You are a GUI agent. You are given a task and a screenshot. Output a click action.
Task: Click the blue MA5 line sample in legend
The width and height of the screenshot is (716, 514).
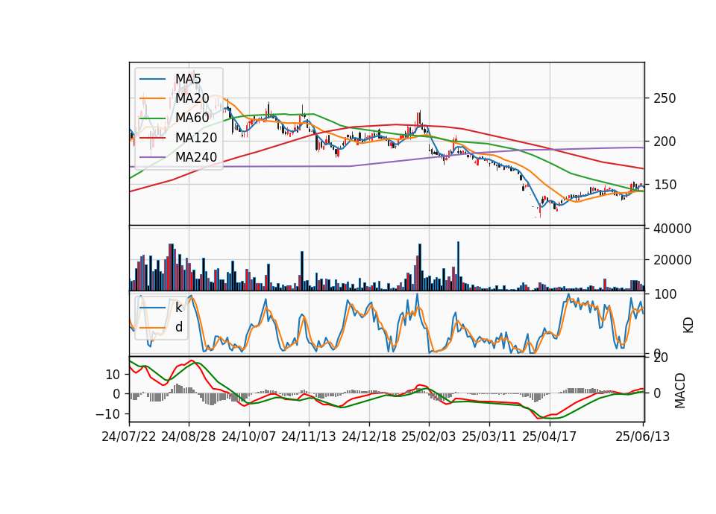tap(152, 79)
